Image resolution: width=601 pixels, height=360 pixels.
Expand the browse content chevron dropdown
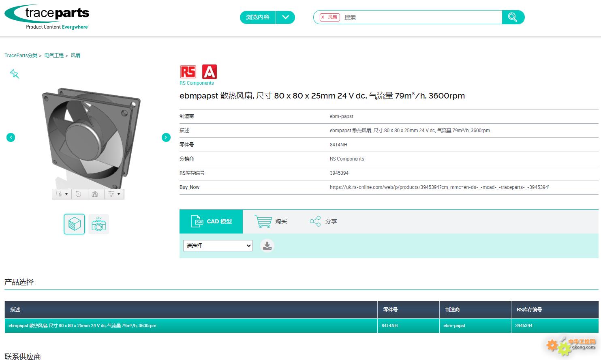pyautogui.click(x=285, y=17)
